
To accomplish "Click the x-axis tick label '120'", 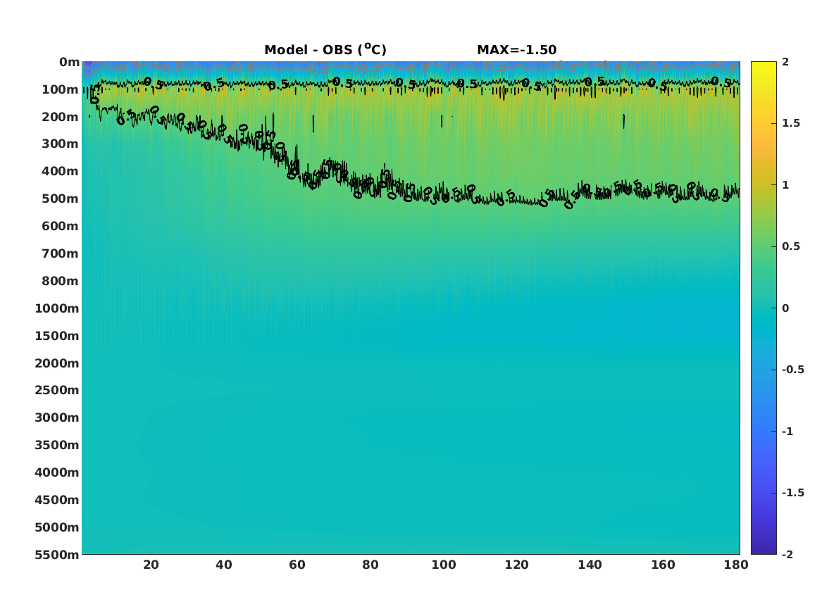I will coord(517,565).
